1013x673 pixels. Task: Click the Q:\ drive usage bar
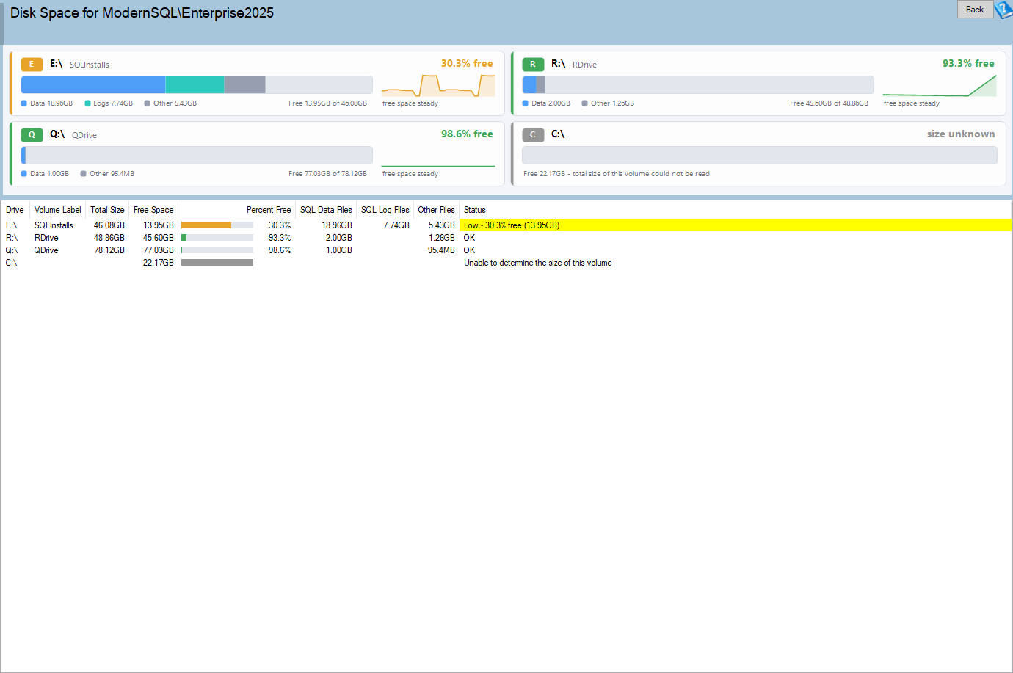tap(197, 155)
